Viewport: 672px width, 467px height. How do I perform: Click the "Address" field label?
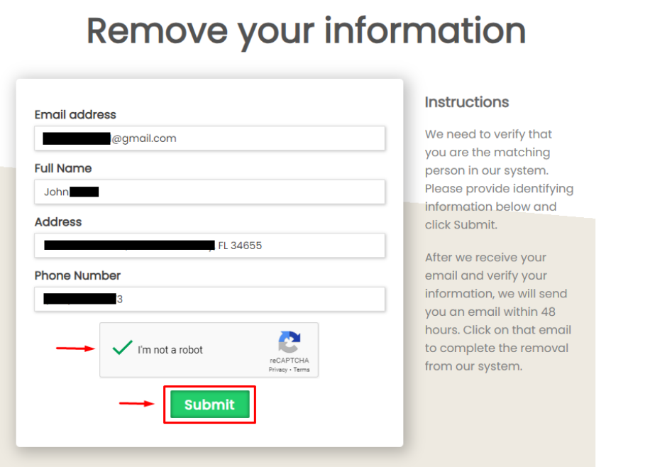[58, 221]
